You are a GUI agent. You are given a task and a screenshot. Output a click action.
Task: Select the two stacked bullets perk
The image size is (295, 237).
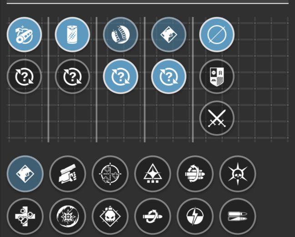pyautogui.click(x=238, y=216)
